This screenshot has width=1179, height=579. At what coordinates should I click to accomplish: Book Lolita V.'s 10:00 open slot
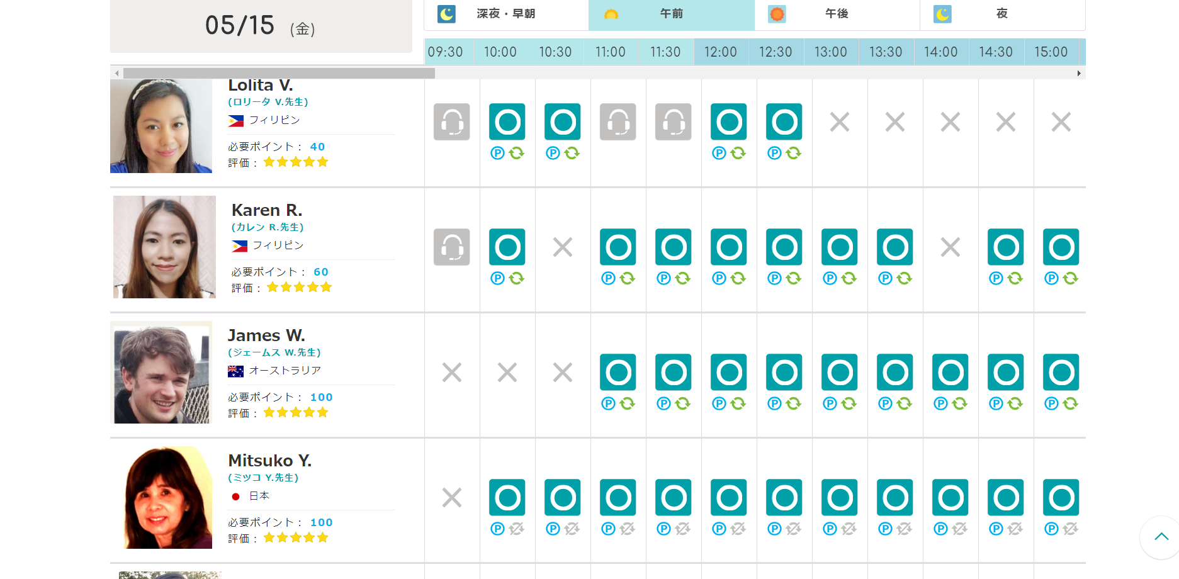[507, 121]
